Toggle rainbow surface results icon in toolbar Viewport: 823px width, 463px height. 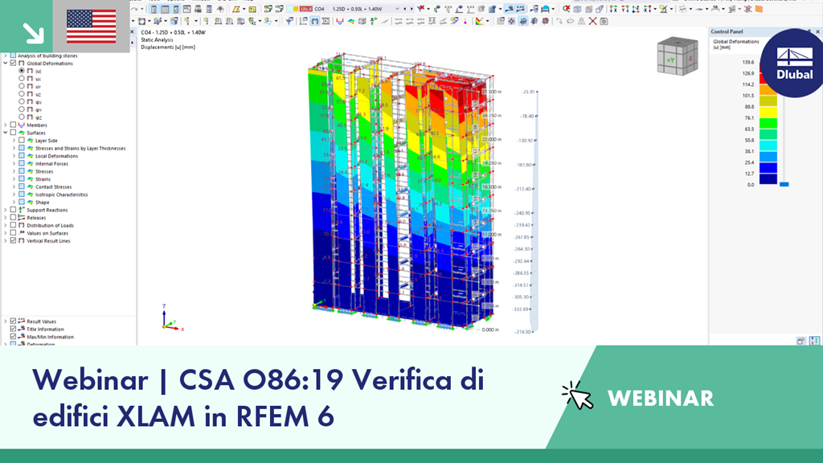pyautogui.click(x=351, y=21)
